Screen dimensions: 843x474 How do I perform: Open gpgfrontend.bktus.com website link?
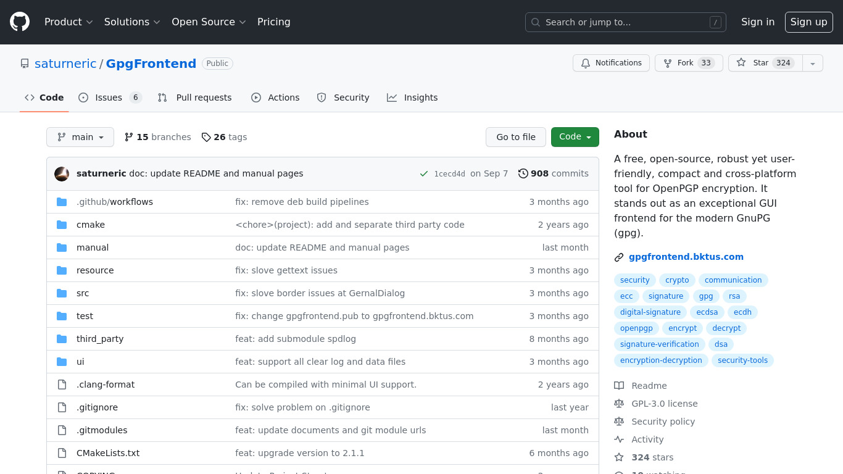(x=686, y=257)
